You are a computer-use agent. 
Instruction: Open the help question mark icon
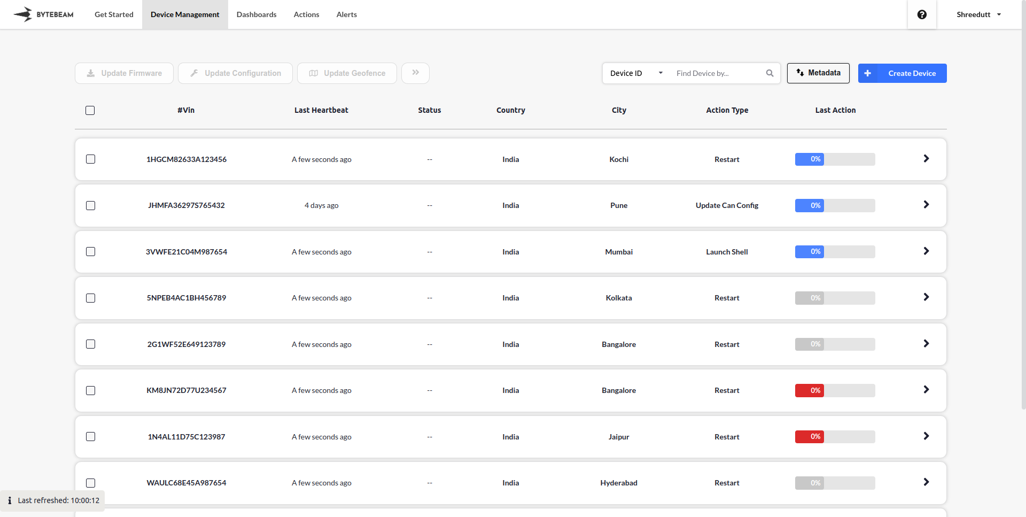pos(922,14)
